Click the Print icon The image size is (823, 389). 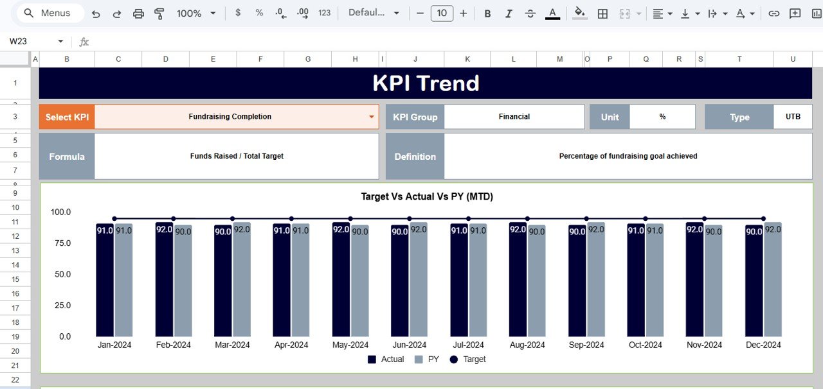tap(138, 13)
